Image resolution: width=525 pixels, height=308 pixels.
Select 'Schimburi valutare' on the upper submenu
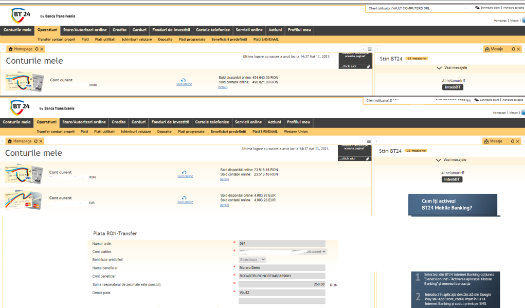point(137,40)
